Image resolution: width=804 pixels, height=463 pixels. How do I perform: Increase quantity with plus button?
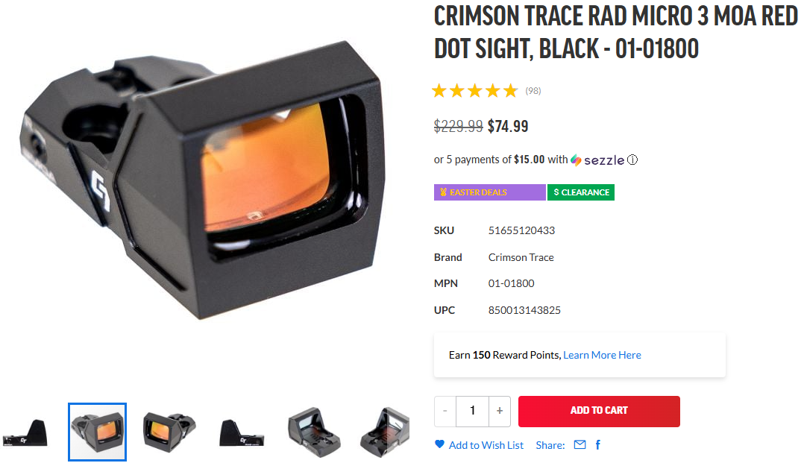click(500, 411)
